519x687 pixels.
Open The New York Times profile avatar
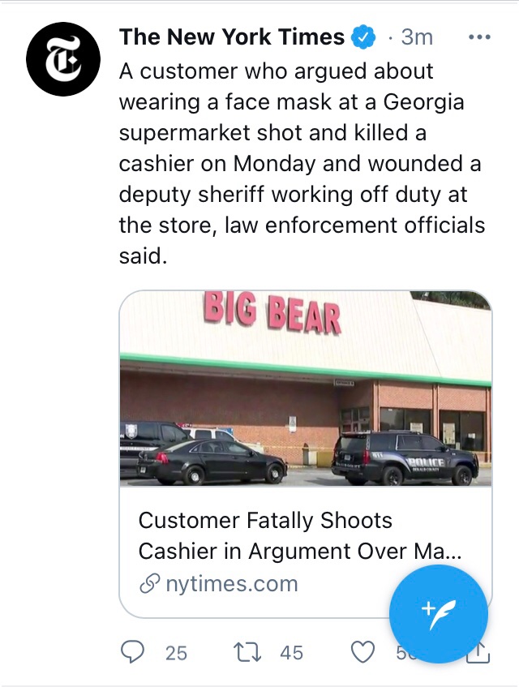tap(62, 62)
